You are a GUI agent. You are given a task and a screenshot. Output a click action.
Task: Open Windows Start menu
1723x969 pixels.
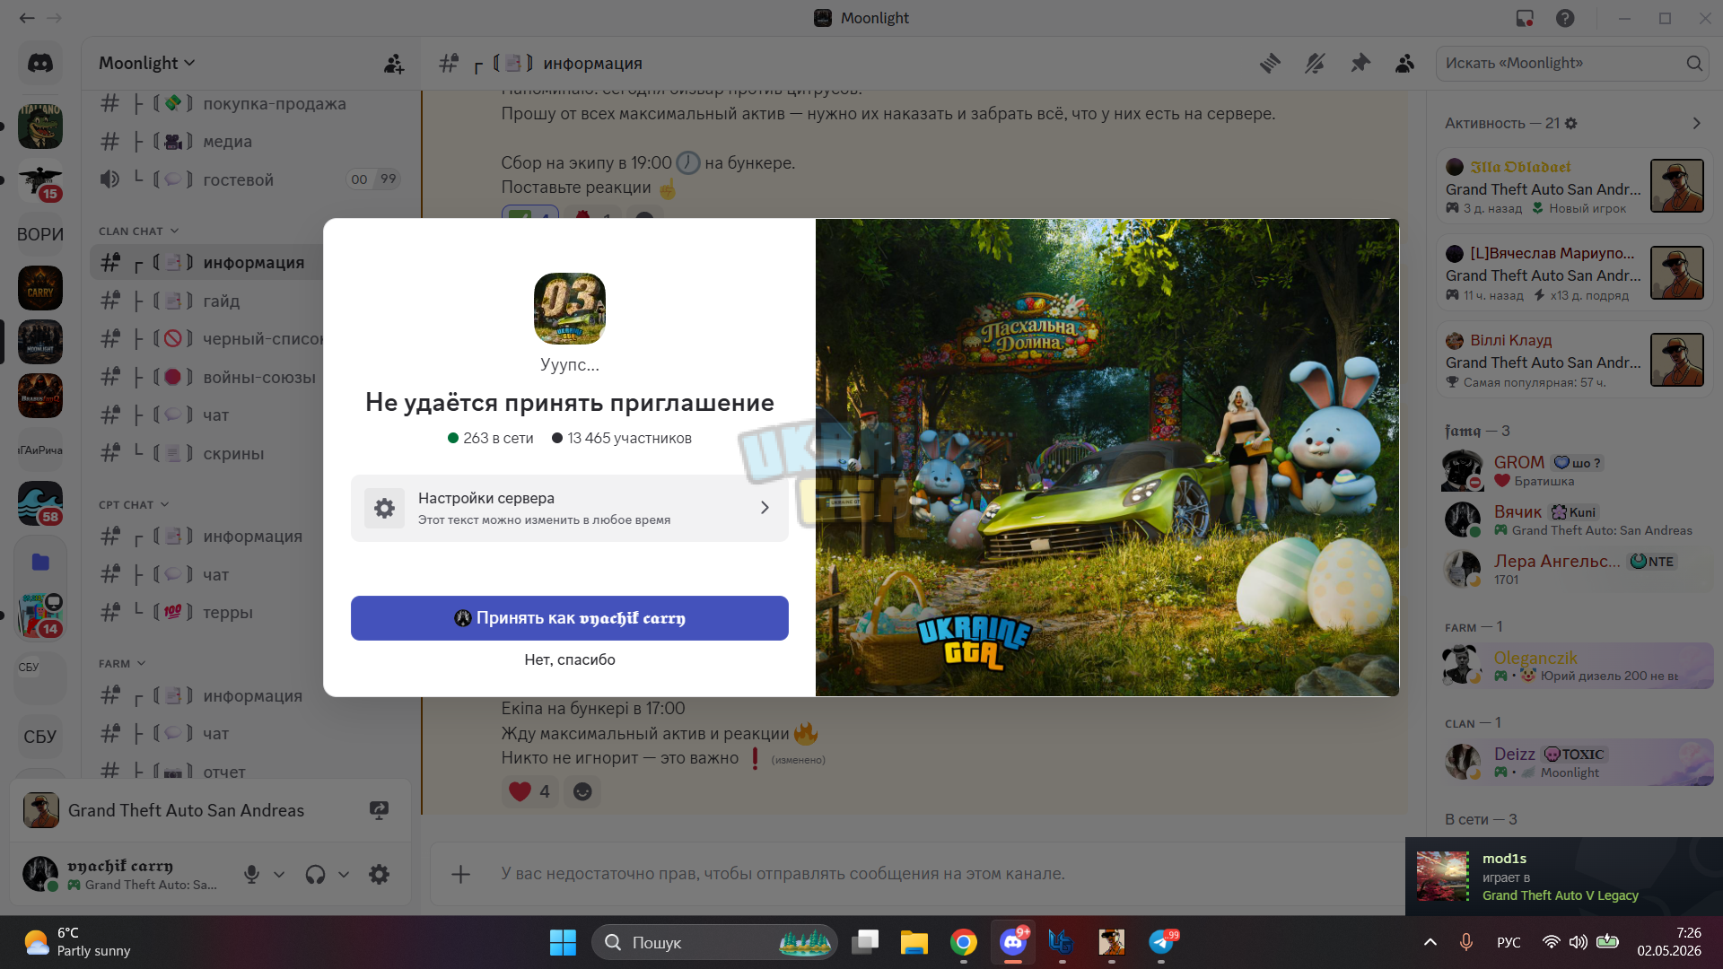coord(563,943)
